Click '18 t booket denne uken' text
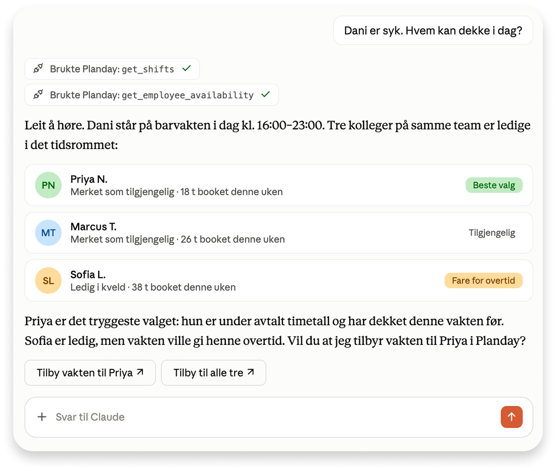 click(231, 192)
